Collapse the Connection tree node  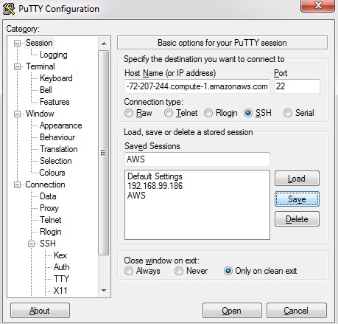(17, 185)
